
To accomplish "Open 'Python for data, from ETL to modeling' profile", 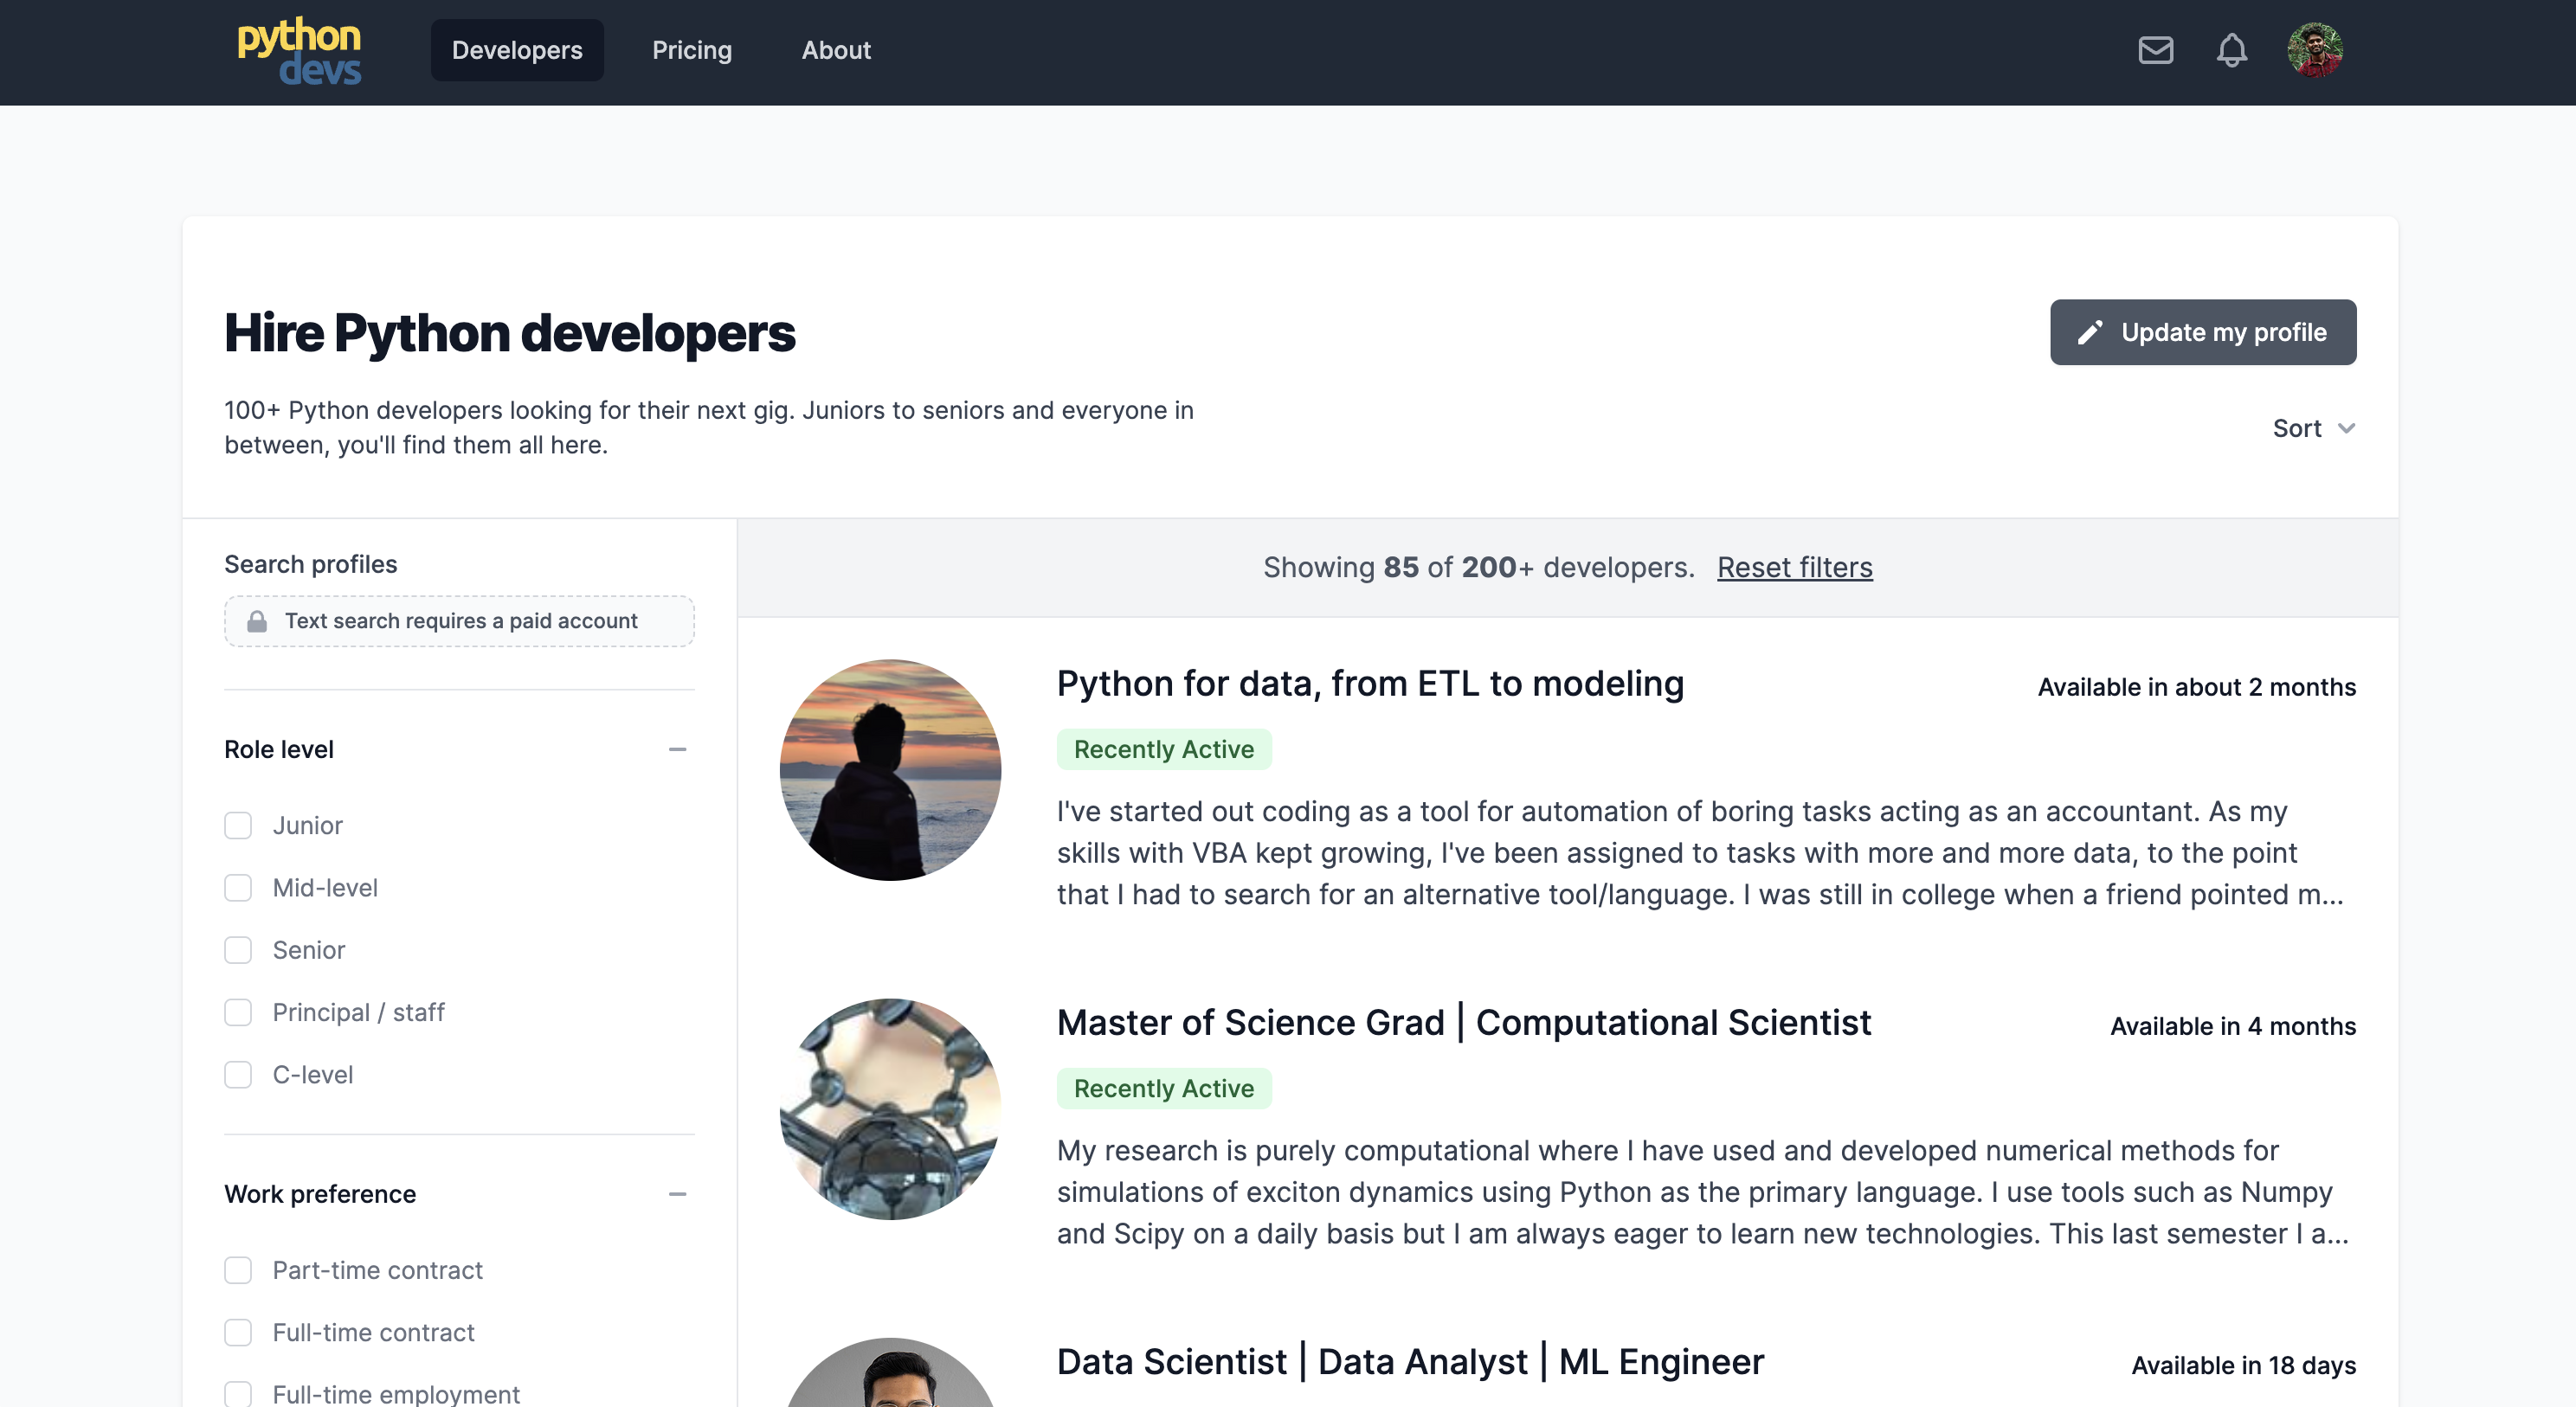I will pos(1370,684).
